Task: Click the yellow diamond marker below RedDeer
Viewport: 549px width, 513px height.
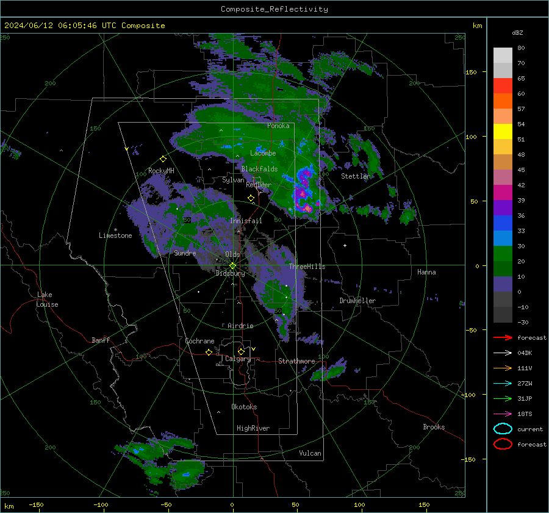Action: tap(251, 198)
